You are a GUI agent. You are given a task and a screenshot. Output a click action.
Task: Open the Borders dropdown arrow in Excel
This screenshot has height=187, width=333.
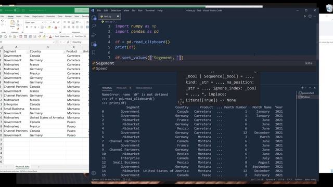[45, 27]
